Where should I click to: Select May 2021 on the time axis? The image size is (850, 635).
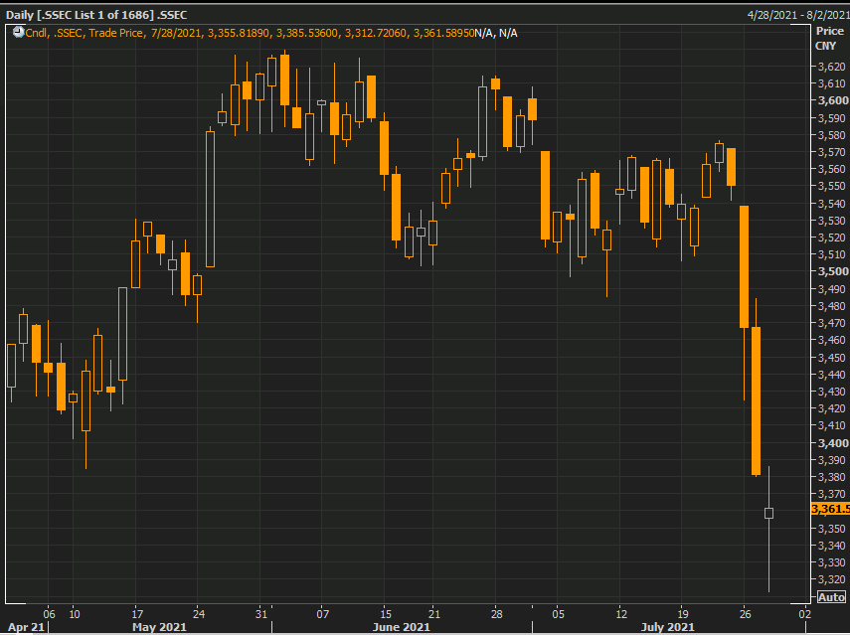[159, 627]
